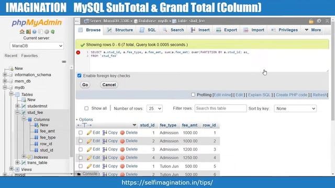Open the navigation settings gear icon
This screenshot has width=335, height=188.
click(47, 32)
